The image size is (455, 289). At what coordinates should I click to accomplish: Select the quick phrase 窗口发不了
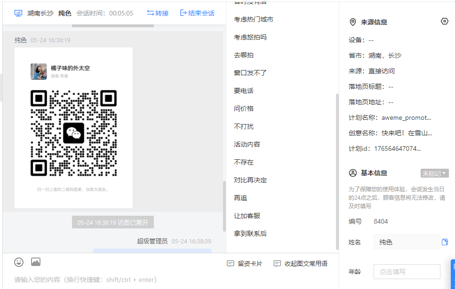(250, 73)
